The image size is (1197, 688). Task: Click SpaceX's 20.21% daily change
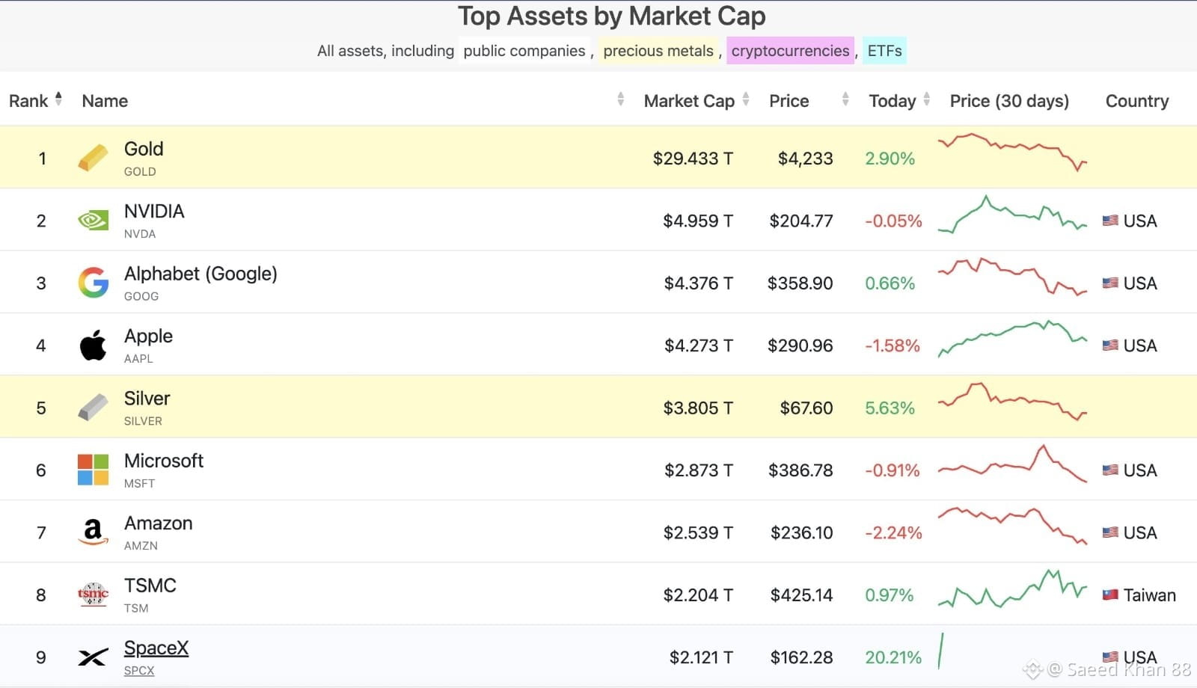[x=893, y=657]
